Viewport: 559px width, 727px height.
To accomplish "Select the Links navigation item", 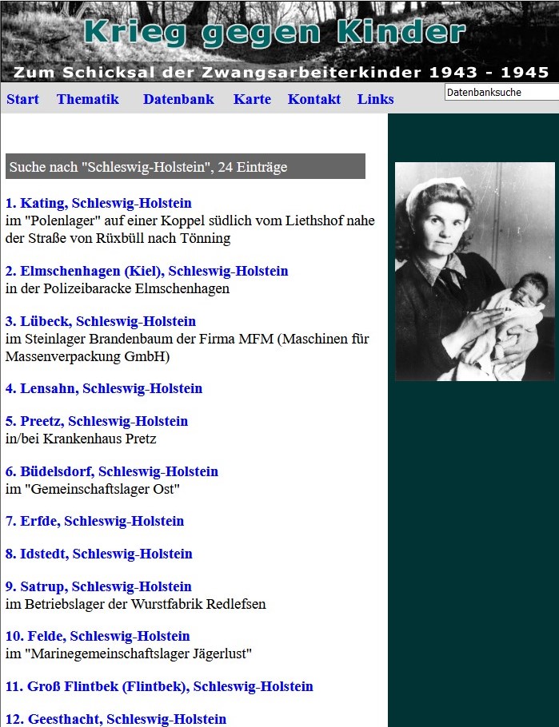I will 375,99.
